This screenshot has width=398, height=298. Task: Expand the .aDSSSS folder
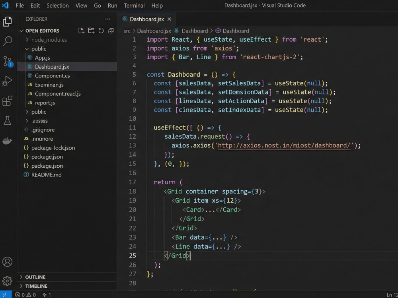[x=27, y=121]
